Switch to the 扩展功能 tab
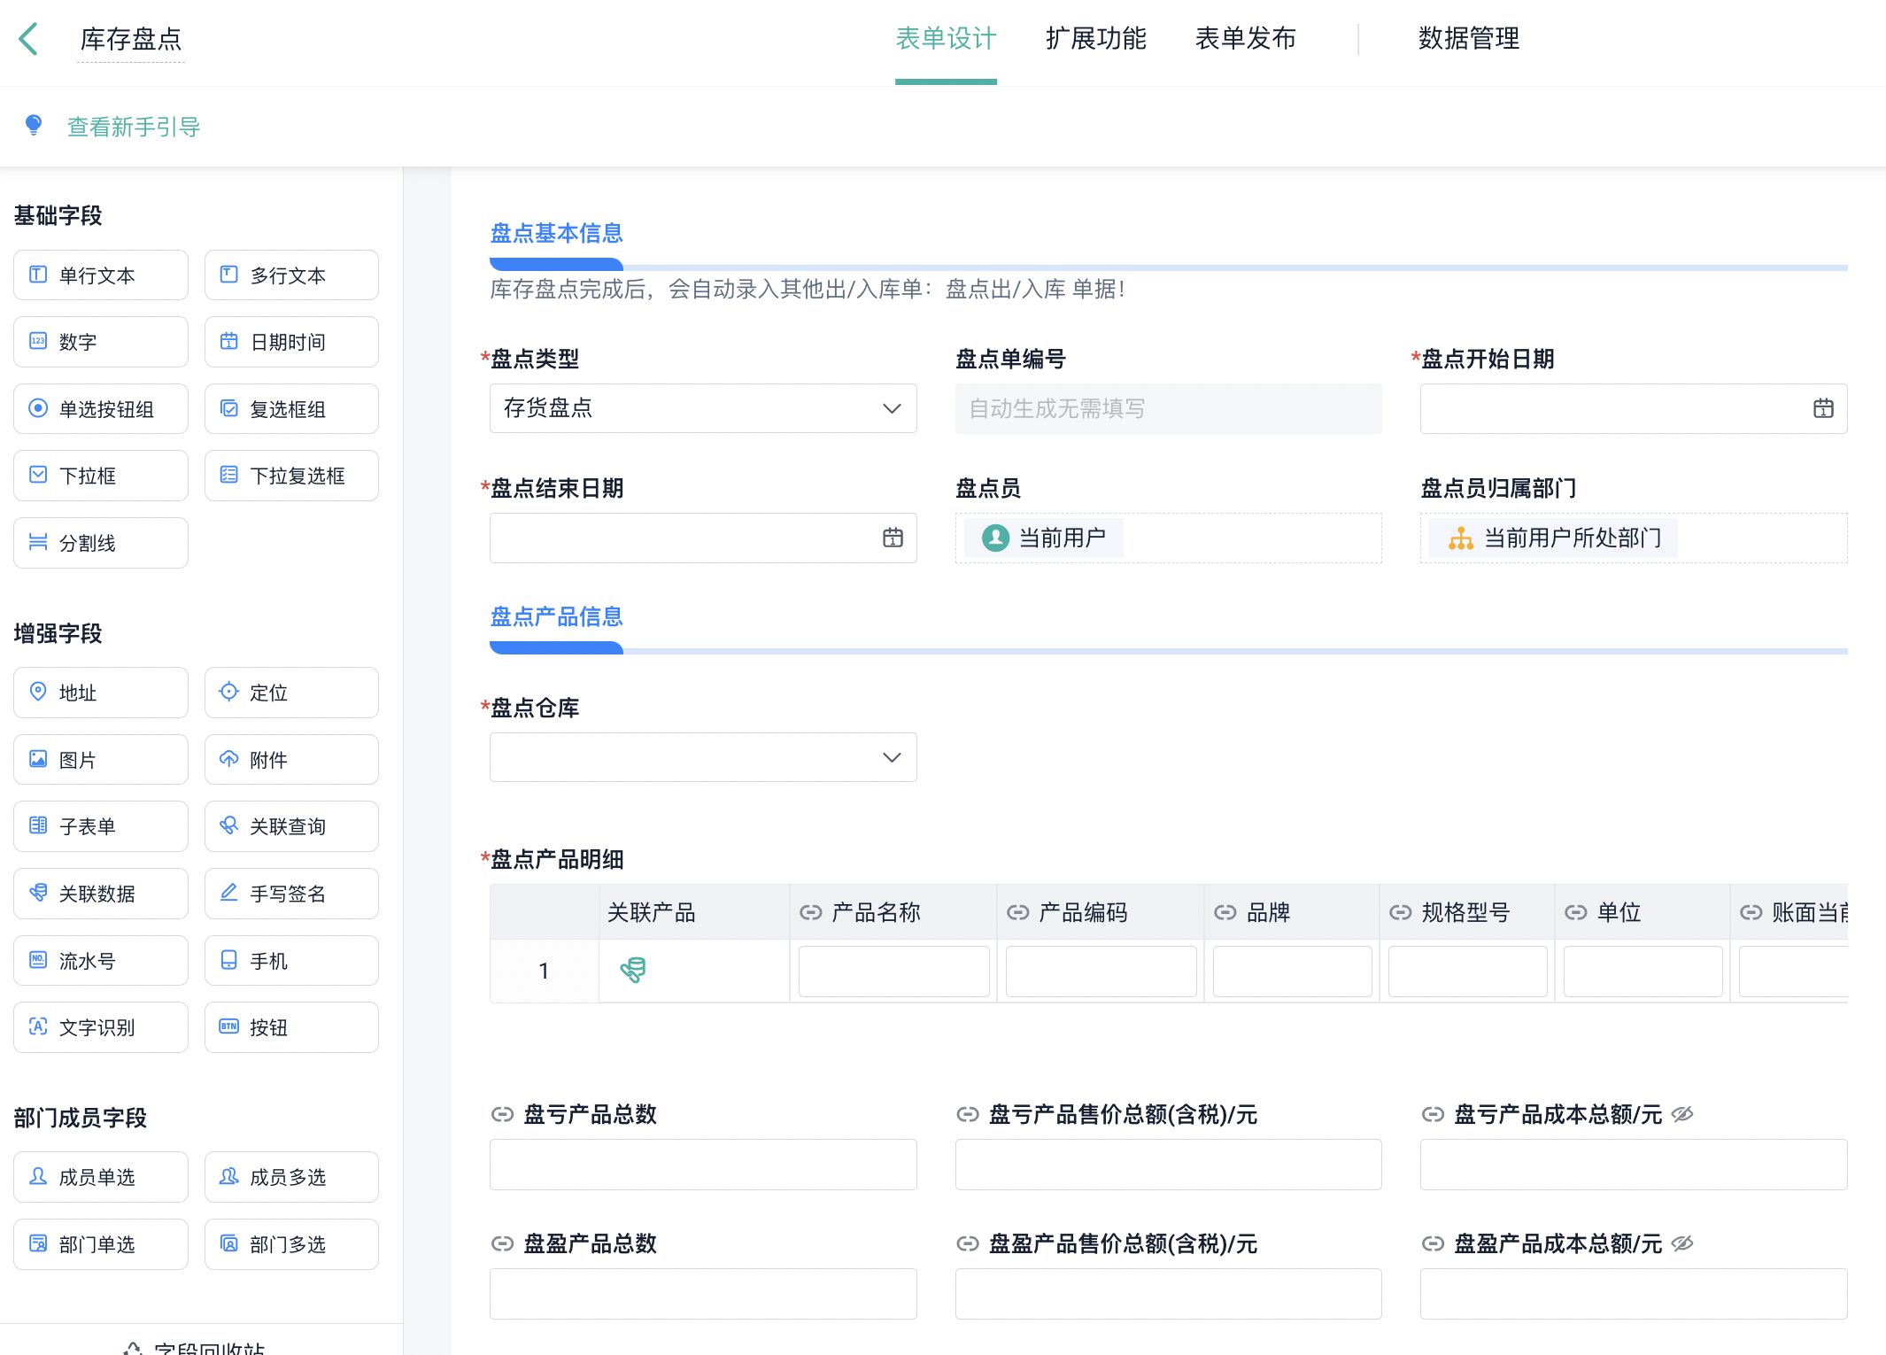 click(x=1095, y=39)
